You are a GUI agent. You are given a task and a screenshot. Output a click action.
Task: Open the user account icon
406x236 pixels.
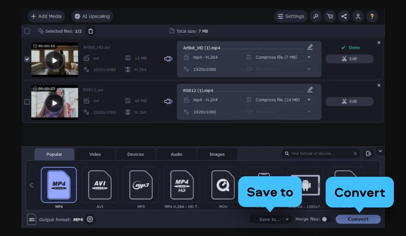tap(358, 16)
